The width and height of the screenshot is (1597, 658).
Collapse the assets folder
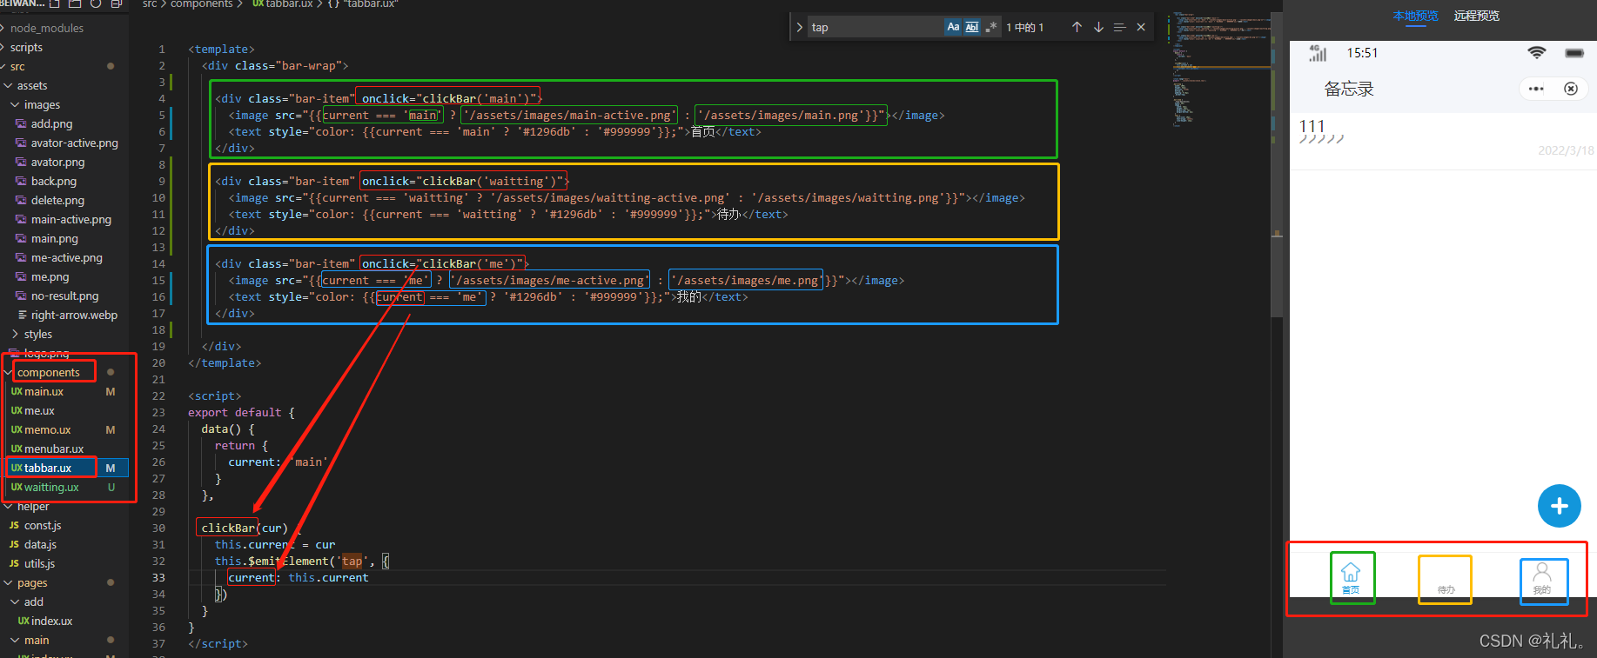point(31,85)
